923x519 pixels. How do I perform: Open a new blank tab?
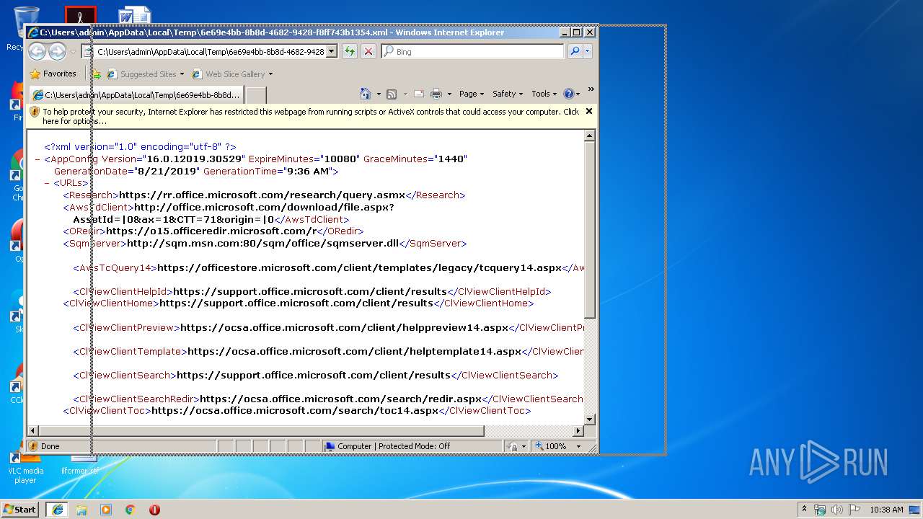coord(256,94)
